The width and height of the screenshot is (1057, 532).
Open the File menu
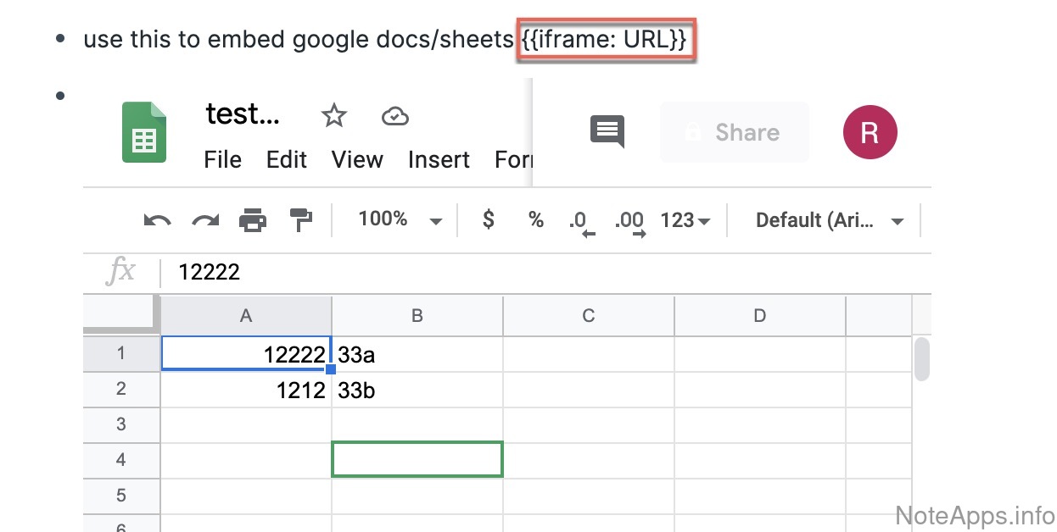(222, 159)
